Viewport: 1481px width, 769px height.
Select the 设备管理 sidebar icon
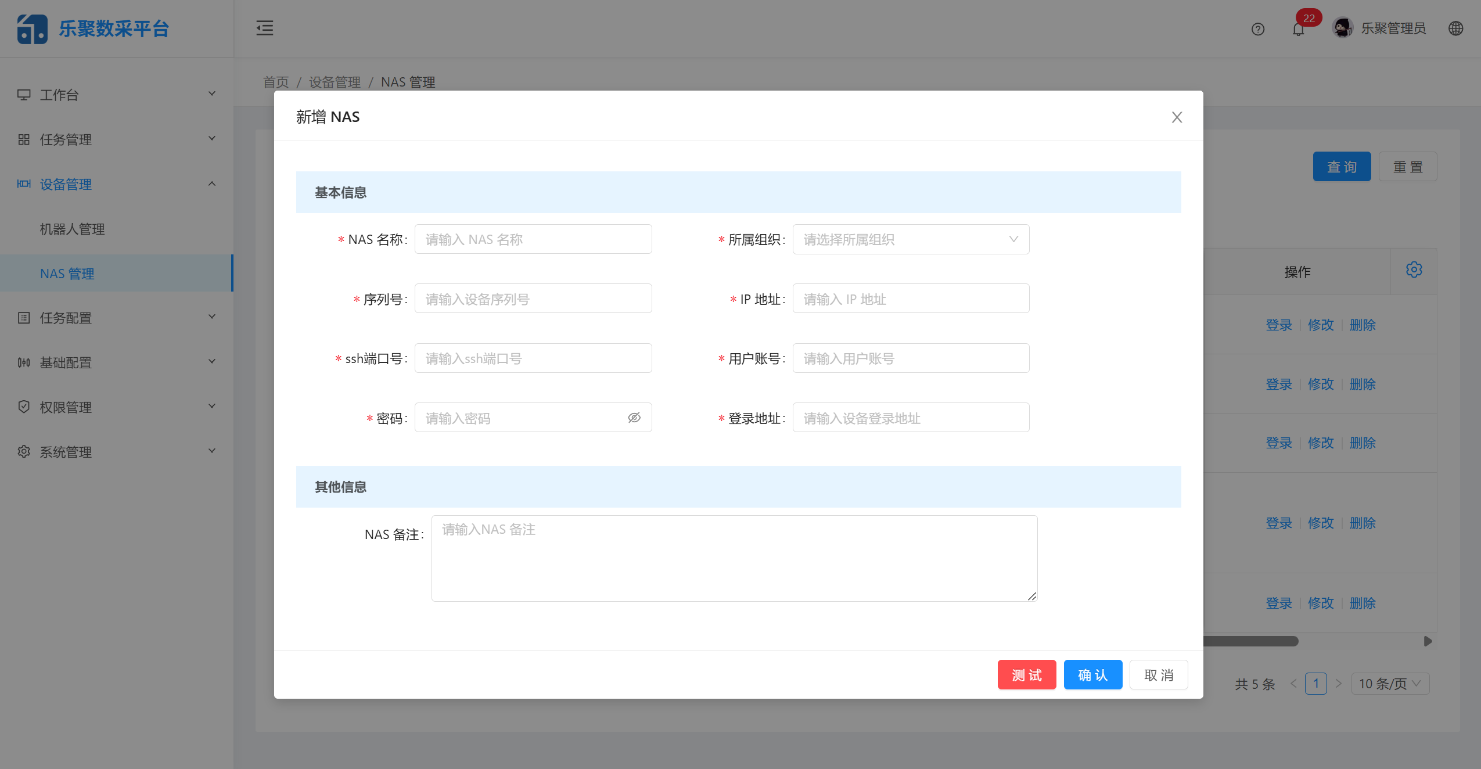pyautogui.click(x=24, y=184)
